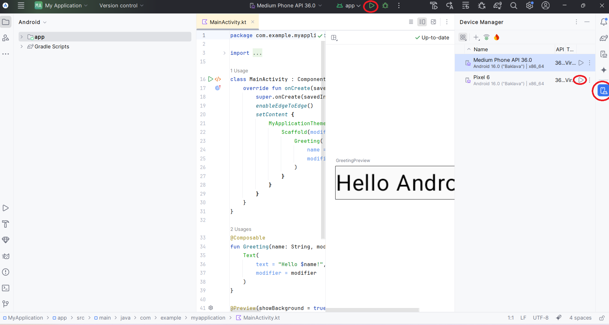Switch editor to Split view mode
Viewport: 609px width, 325px height.
point(422,22)
